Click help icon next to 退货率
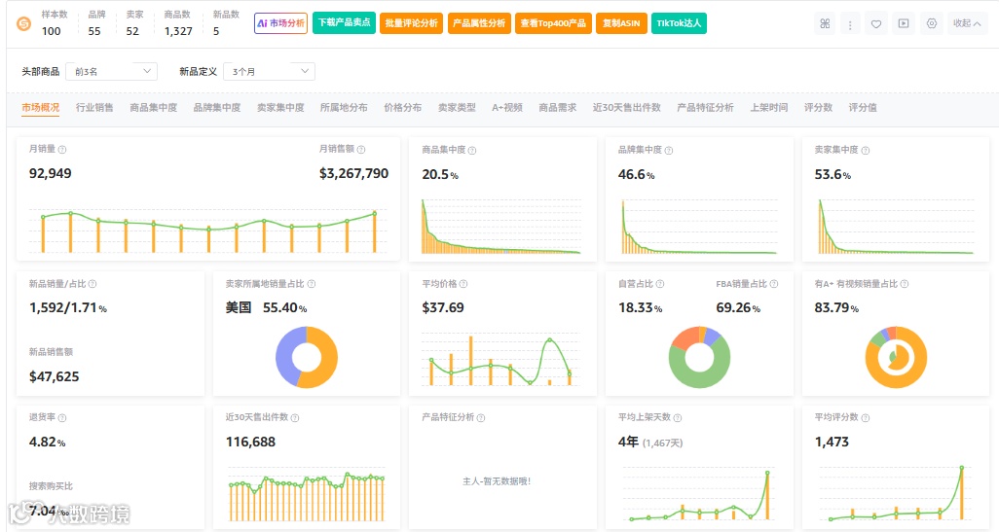 pyautogui.click(x=61, y=417)
